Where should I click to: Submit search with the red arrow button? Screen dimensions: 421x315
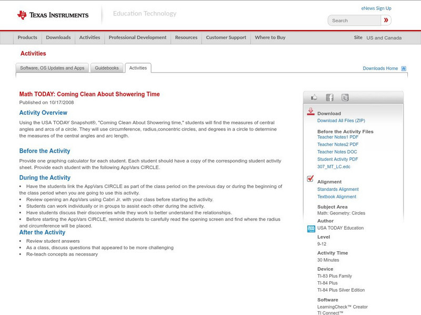pos(386,20)
